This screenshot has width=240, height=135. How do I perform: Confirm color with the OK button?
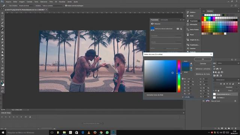pos(203,59)
